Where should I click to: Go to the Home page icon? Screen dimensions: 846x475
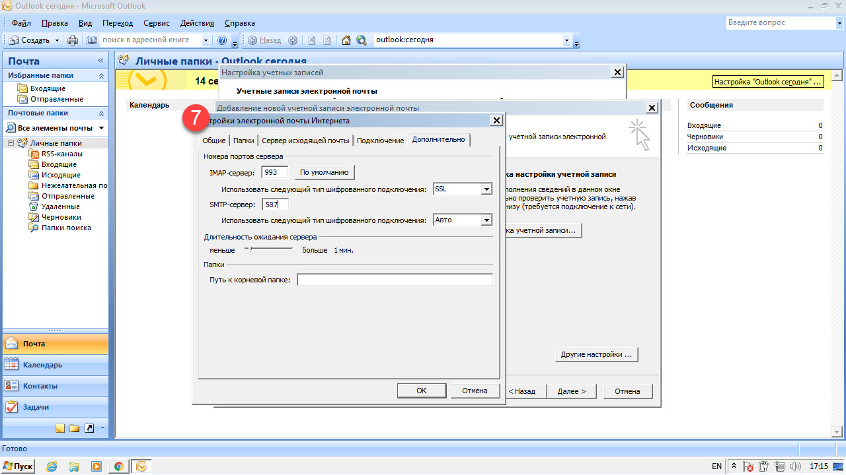pos(346,40)
